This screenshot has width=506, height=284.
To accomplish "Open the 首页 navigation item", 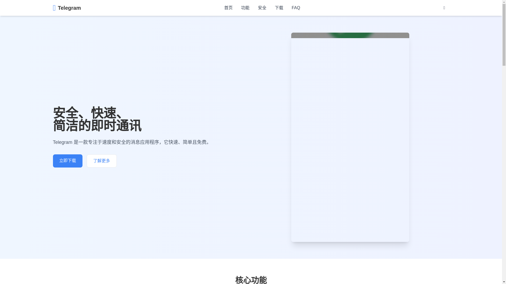I will click(228, 8).
